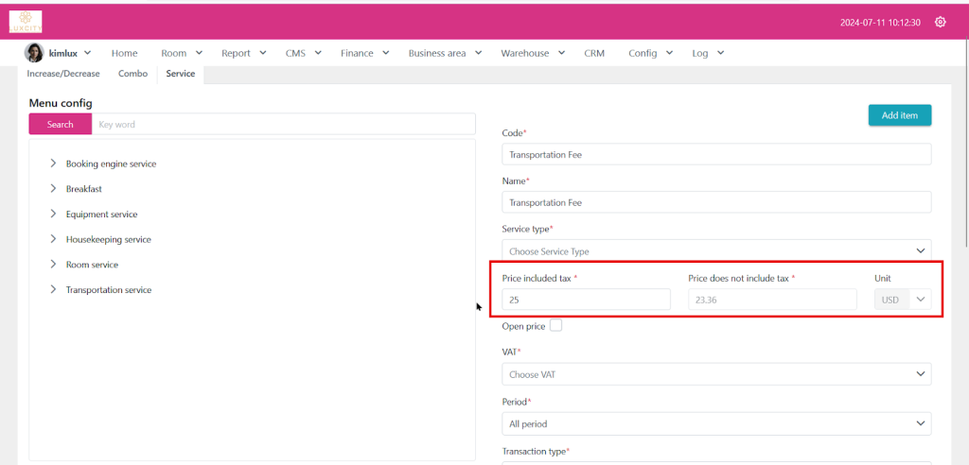Open the Finance menu
The width and height of the screenshot is (969, 465).
[363, 54]
